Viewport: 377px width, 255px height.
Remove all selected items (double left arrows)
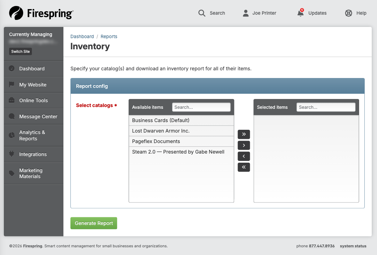(244, 167)
